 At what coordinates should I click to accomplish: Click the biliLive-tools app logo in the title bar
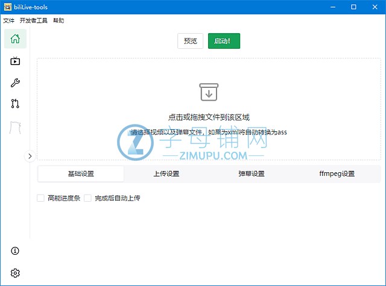click(8, 7)
